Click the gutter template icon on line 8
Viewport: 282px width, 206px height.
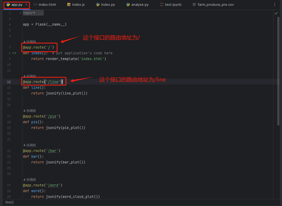[x=14, y=53]
